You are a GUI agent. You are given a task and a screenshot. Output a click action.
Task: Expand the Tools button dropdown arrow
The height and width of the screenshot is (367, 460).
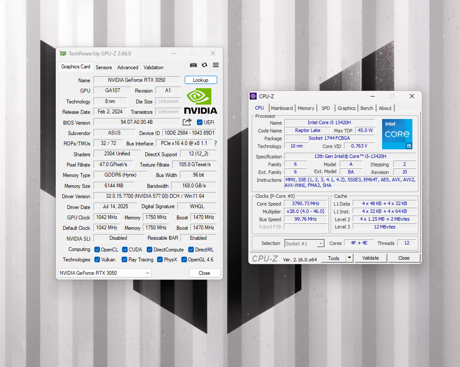coord(349,258)
